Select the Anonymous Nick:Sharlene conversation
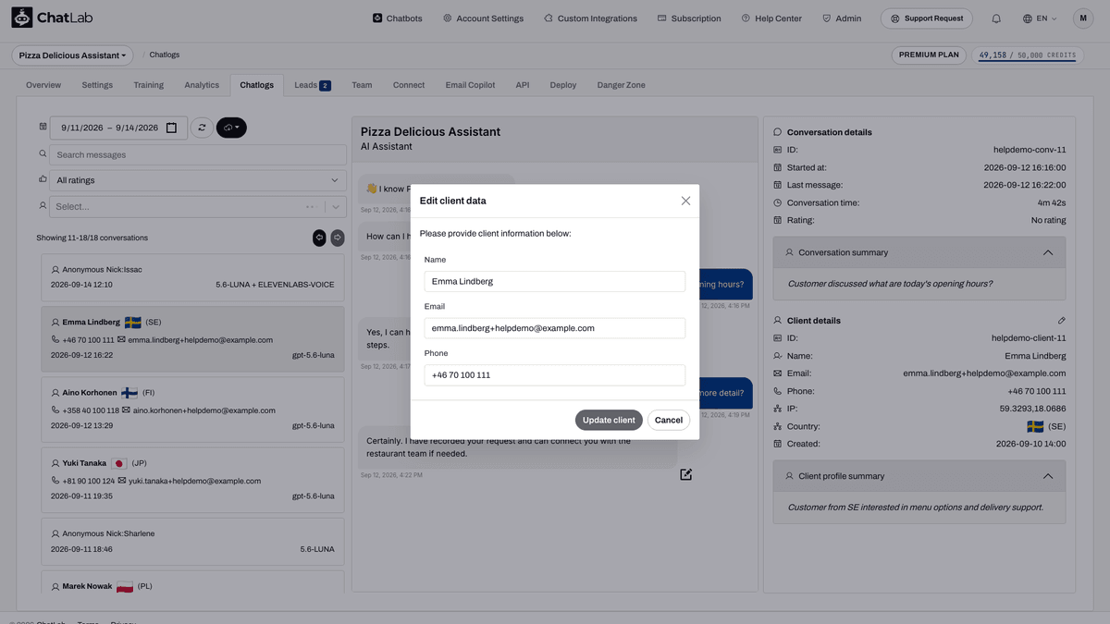1110x624 pixels. tap(192, 541)
